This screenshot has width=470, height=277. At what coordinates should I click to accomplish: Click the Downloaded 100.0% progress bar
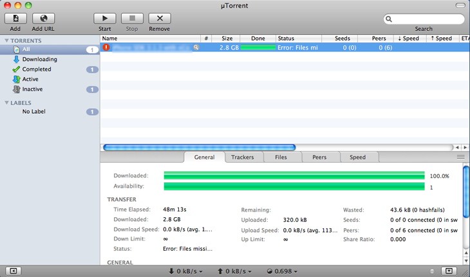(294, 175)
